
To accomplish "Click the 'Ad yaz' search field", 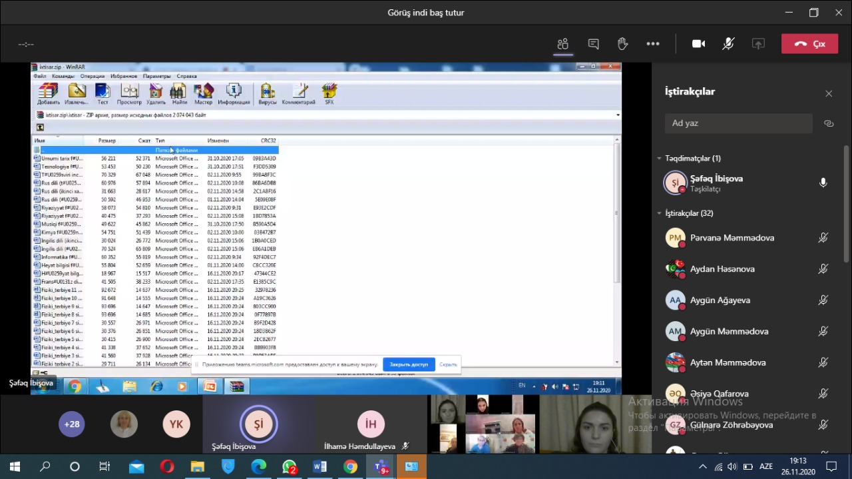I will point(738,123).
